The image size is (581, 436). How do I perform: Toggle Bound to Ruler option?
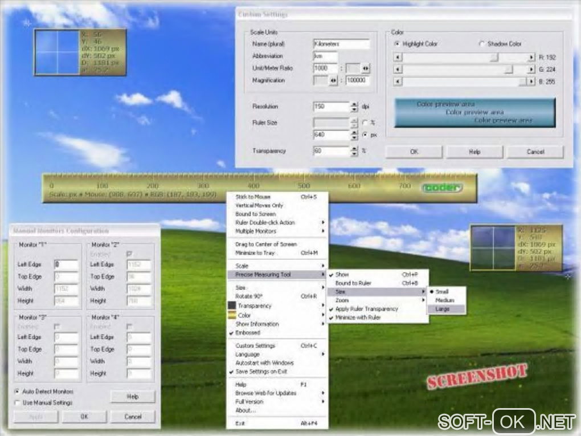(378, 283)
